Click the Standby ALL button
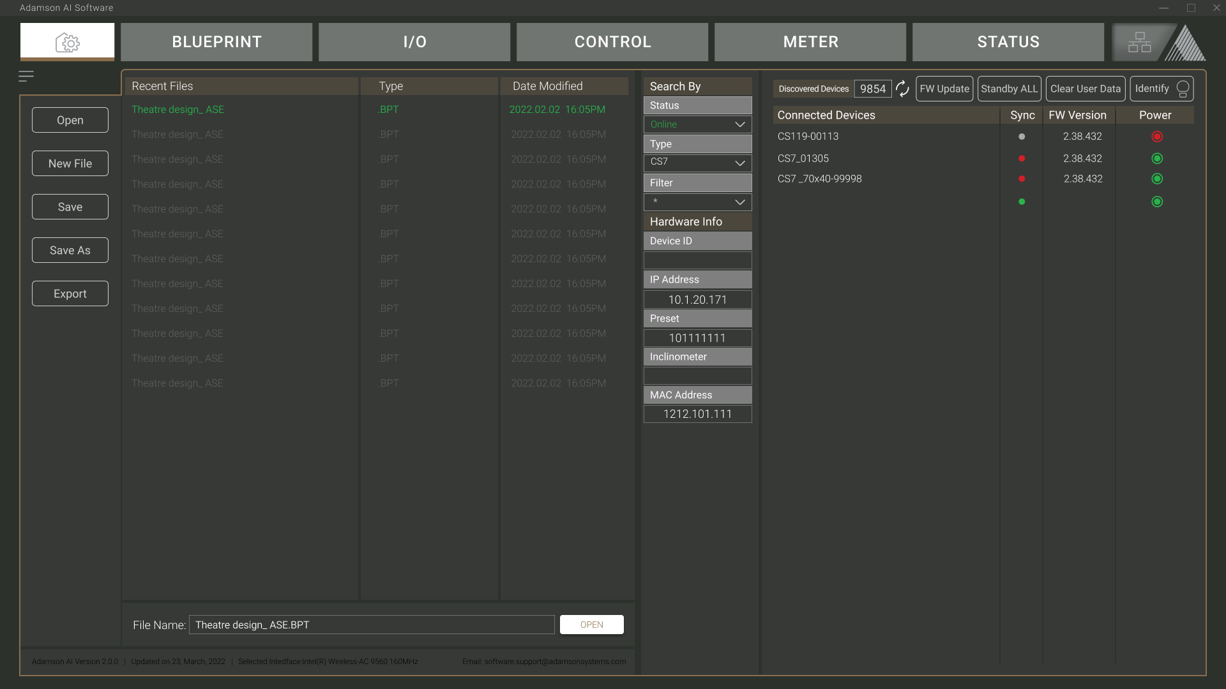Viewport: 1226px width, 689px height. click(x=1009, y=89)
